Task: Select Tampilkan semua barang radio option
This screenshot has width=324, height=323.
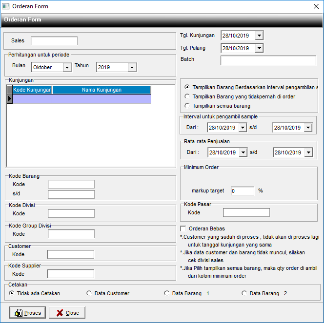Action: (x=187, y=106)
